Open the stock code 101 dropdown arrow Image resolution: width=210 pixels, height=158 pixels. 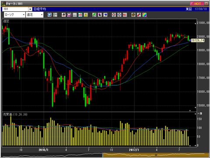point(30,9)
